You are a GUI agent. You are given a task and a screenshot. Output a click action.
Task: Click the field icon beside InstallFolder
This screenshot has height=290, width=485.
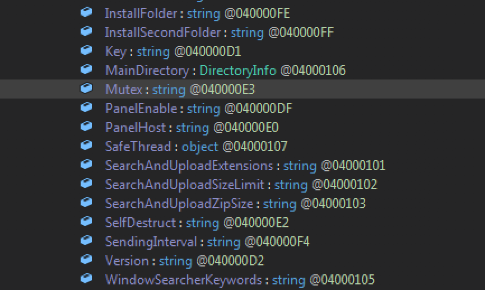pos(86,12)
